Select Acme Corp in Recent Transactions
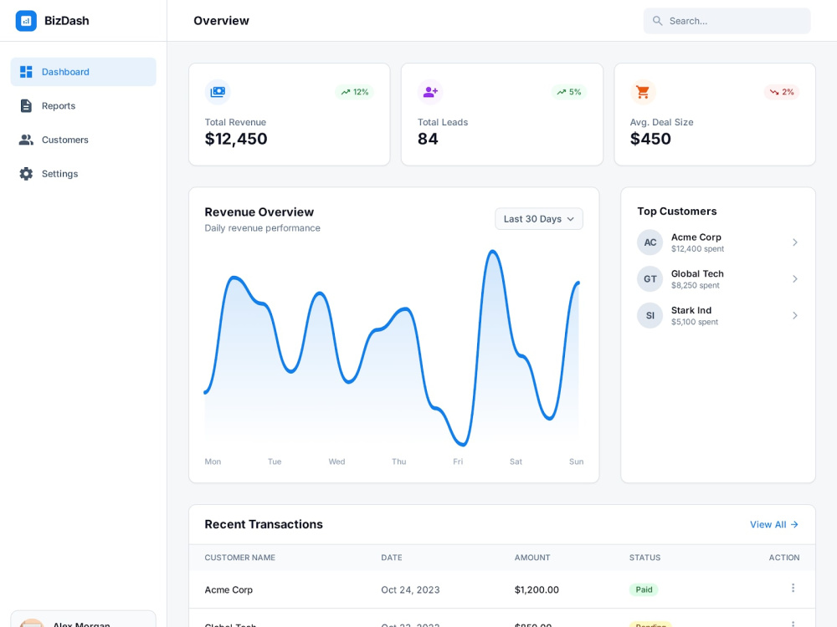This screenshot has height=627, width=837. point(229,589)
